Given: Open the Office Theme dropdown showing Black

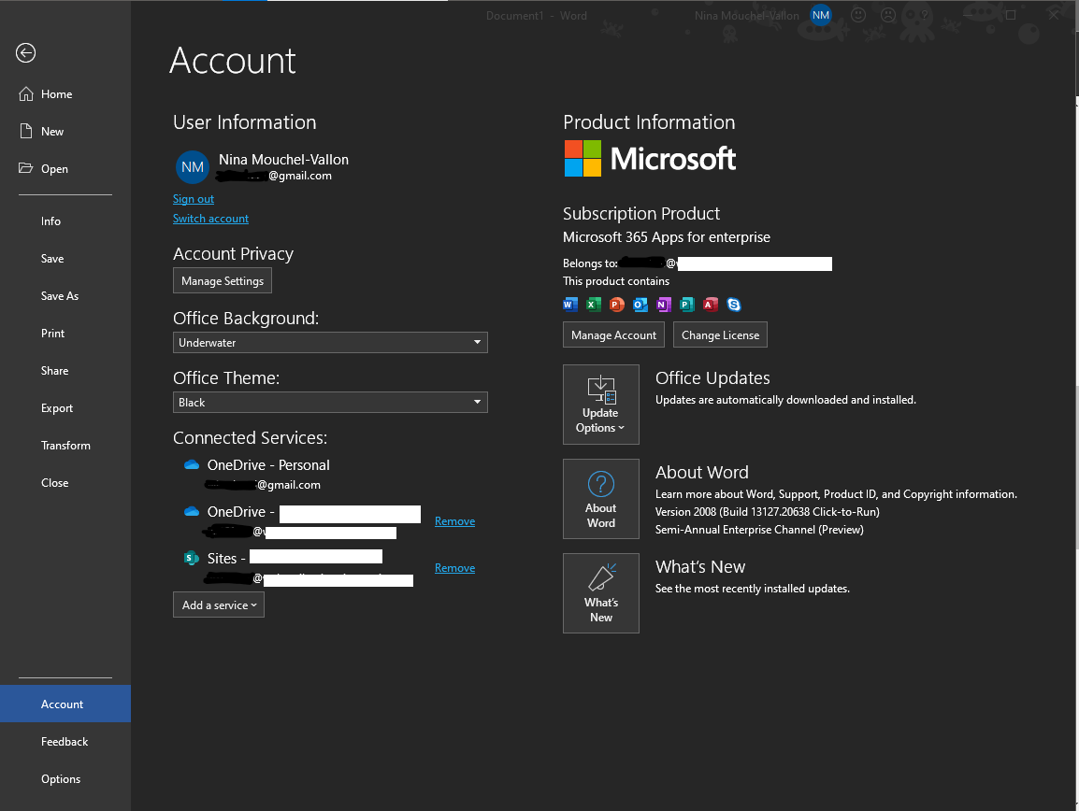Looking at the screenshot, I should tap(330, 403).
